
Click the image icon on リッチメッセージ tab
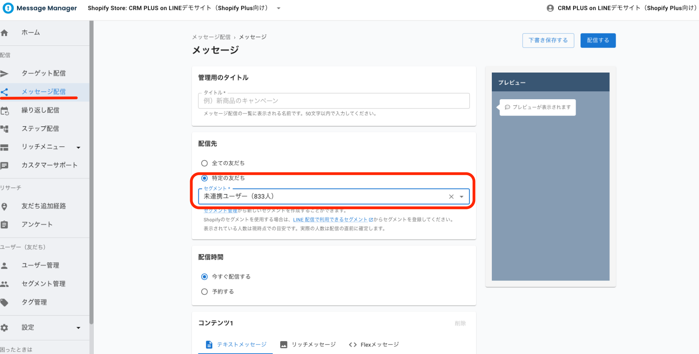click(284, 345)
